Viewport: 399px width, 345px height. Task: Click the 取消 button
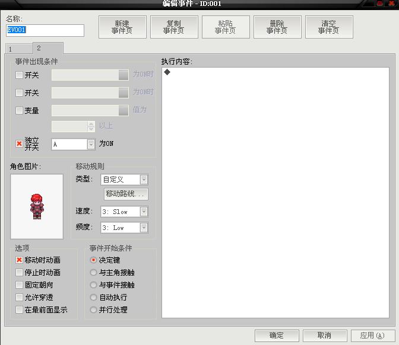(325, 336)
